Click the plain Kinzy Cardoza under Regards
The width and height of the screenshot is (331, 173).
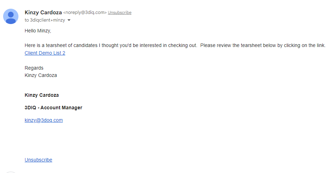41,76
